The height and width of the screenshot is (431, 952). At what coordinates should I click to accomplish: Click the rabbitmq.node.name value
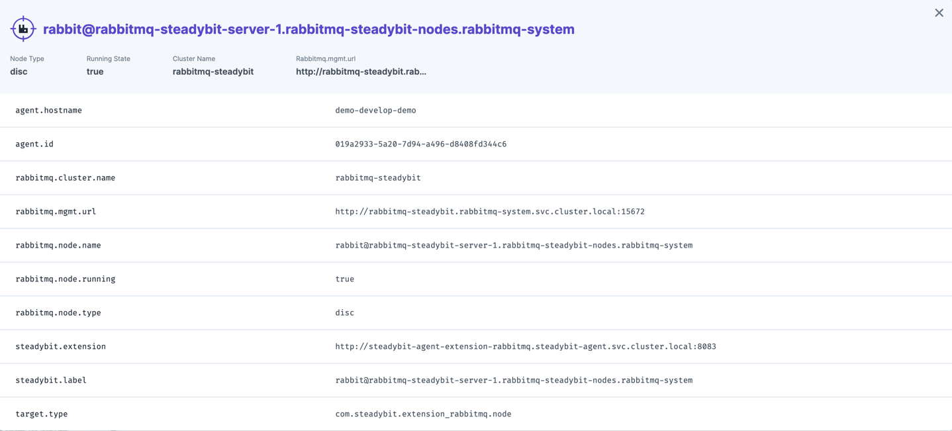514,245
